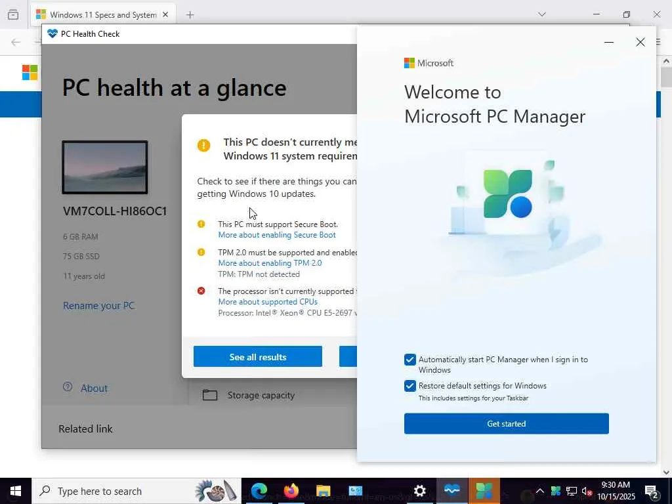Switch to PC Health Check taskbar icon

pos(452,491)
